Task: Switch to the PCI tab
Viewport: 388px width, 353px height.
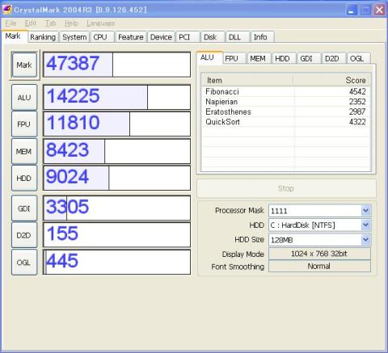Action: (x=188, y=37)
